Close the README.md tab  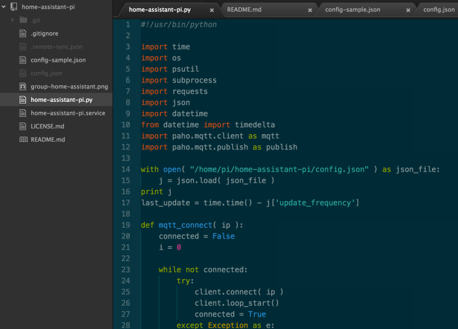pos(309,10)
